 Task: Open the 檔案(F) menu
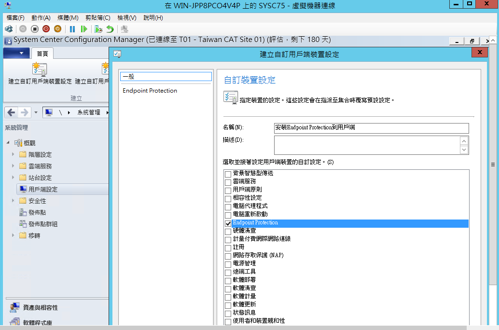click(15, 18)
